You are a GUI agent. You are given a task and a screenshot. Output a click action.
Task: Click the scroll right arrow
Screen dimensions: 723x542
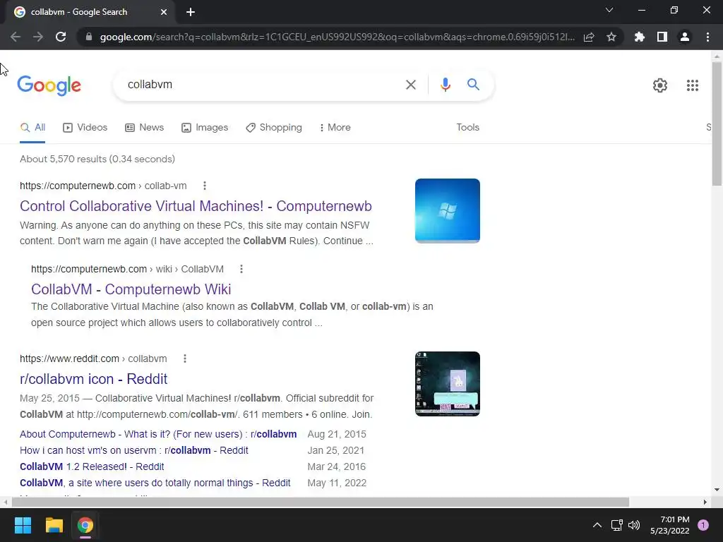point(705,502)
